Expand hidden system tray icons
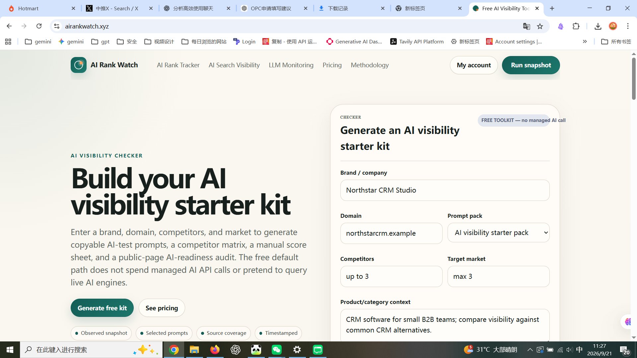The image size is (637, 358). (530, 350)
